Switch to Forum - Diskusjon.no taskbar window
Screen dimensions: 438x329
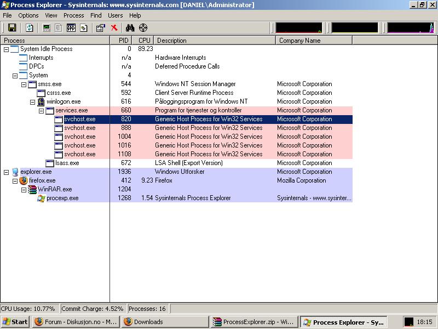(x=76, y=322)
